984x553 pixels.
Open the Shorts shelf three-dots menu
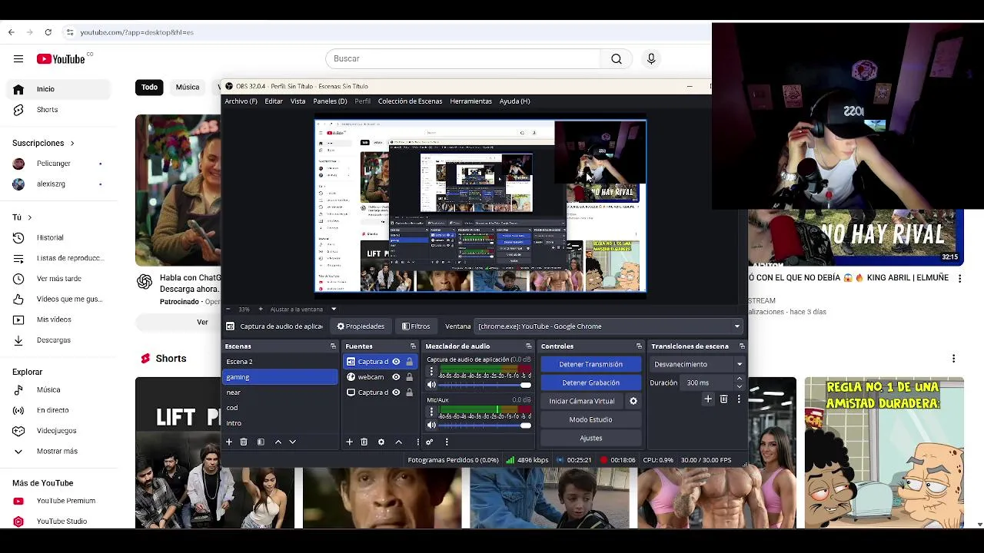(x=953, y=359)
